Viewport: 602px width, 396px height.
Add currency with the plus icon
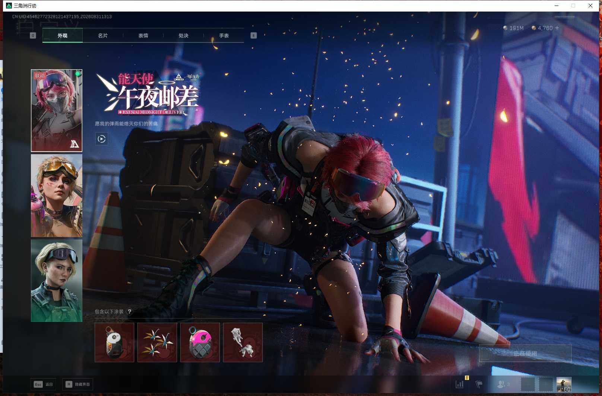557,28
